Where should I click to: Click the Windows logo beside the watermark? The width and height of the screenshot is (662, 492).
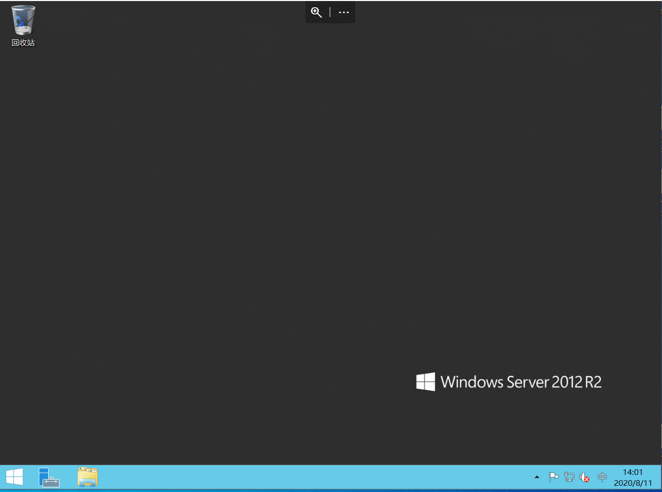tap(425, 382)
